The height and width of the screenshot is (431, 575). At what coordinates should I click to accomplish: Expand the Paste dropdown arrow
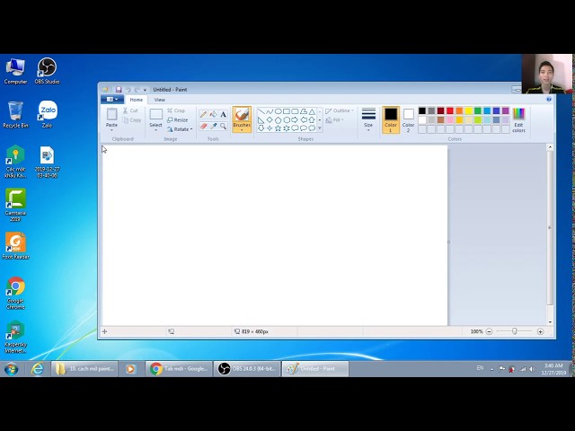point(111,130)
